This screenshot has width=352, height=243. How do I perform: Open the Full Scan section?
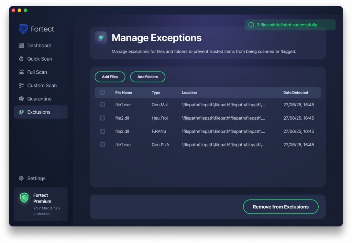(x=41, y=72)
